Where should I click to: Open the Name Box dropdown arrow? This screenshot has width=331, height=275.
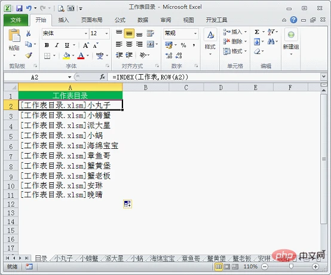[x=69, y=77]
